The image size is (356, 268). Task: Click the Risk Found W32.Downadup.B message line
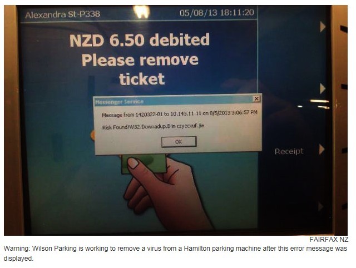click(153, 126)
